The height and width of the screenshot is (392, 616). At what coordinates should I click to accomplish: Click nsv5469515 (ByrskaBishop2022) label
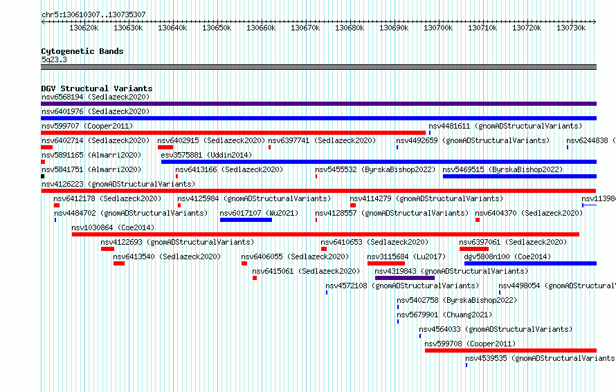pos(503,169)
